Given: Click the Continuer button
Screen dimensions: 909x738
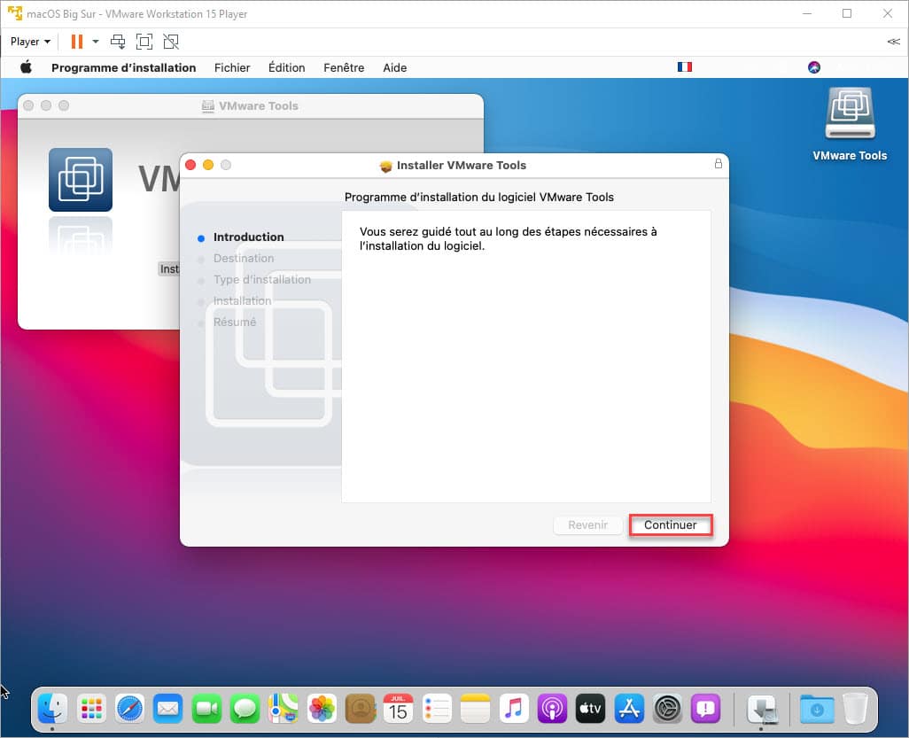Looking at the screenshot, I should click(x=671, y=525).
